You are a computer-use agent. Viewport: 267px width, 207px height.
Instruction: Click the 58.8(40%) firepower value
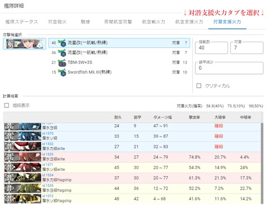215,106
